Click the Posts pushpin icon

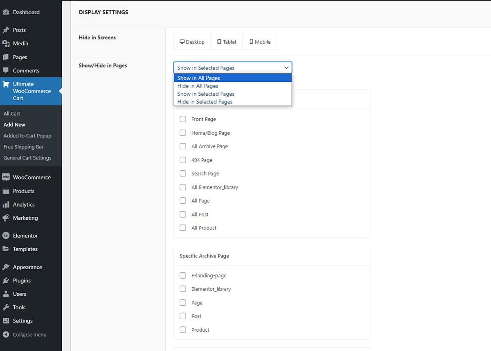point(6,30)
